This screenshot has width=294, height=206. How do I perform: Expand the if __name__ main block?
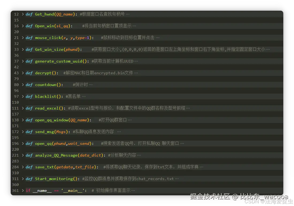23,191
